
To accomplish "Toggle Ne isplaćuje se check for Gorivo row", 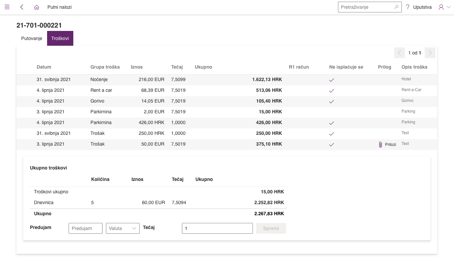I will (331, 102).
